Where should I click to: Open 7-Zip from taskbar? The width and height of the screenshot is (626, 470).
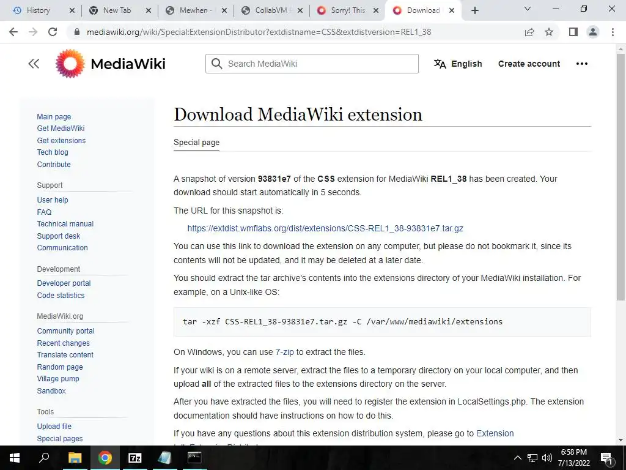coord(135,458)
